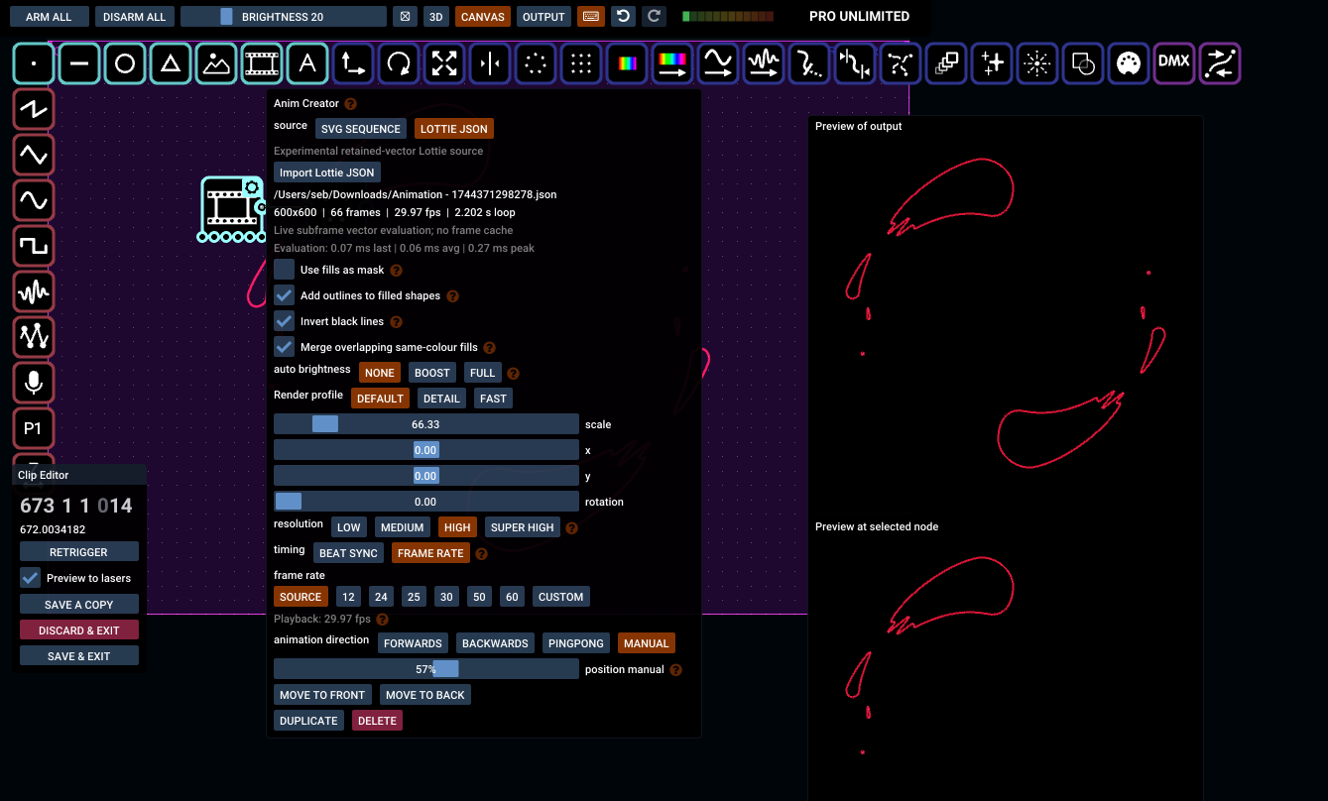
Task: Select the sawtooth wave modulator
Action: tap(34, 109)
